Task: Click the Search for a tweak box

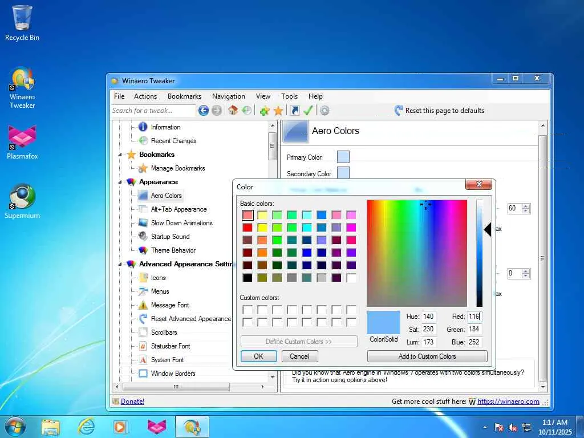Action: pos(153,111)
